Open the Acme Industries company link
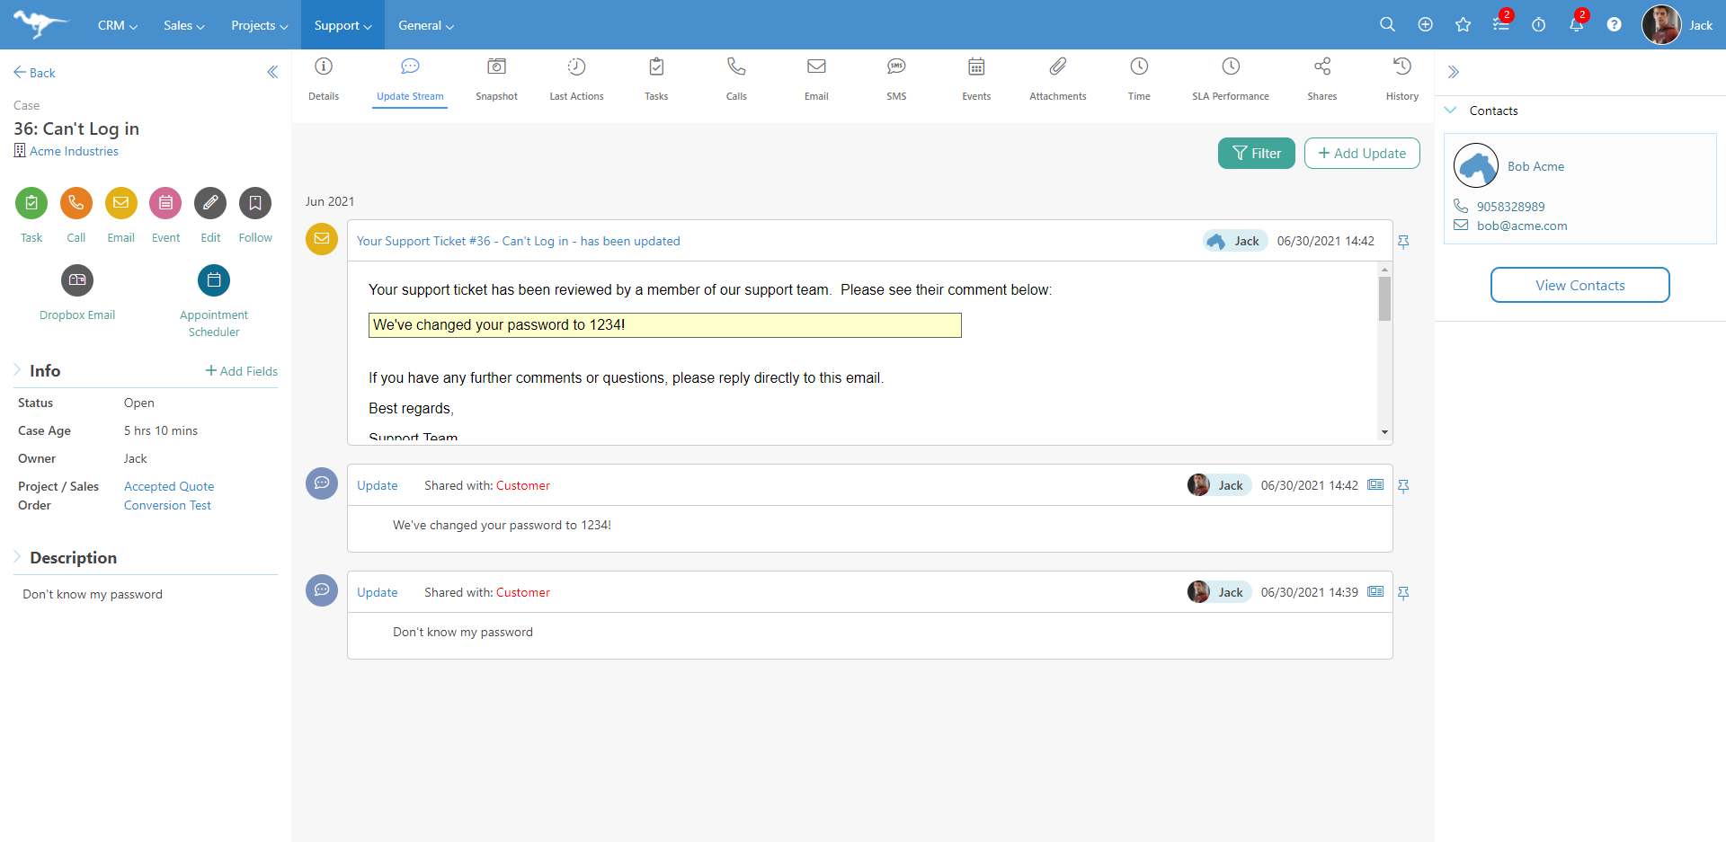This screenshot has width=1726, height=842. click(74, 152)
